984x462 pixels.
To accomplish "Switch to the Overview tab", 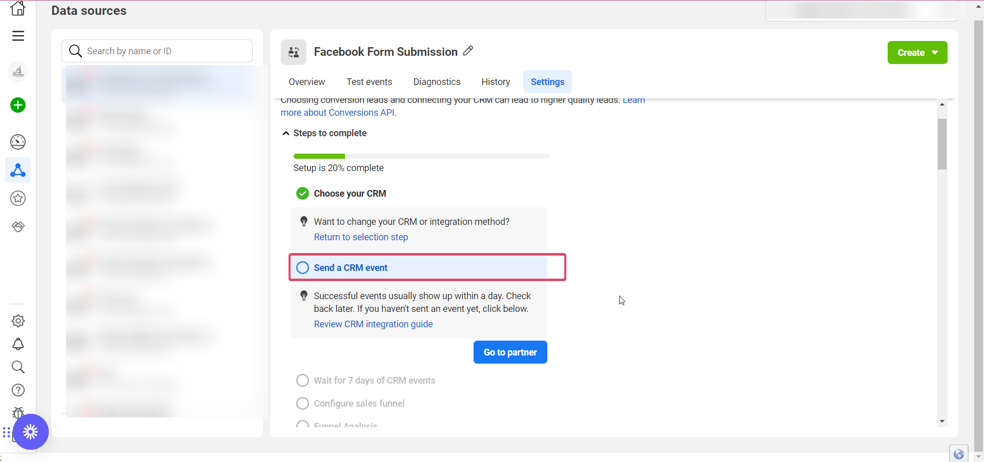I will click(306, 82).
